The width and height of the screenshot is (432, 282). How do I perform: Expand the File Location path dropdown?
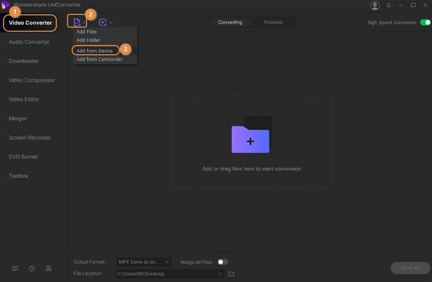point(221,274)
